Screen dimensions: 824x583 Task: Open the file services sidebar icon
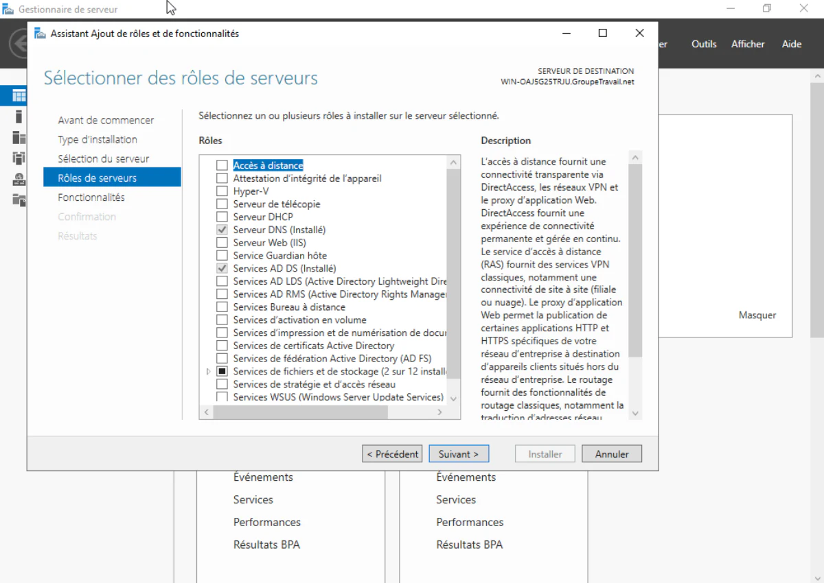click(19, 200)
